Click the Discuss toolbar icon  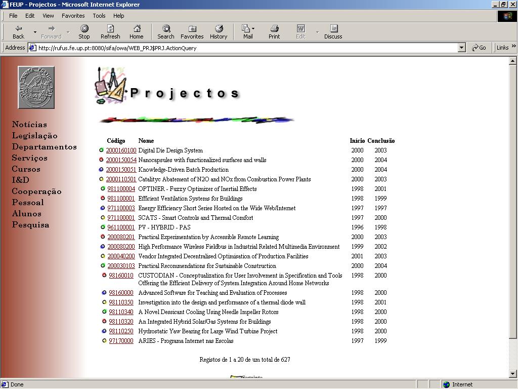click(x=334, y=28)
